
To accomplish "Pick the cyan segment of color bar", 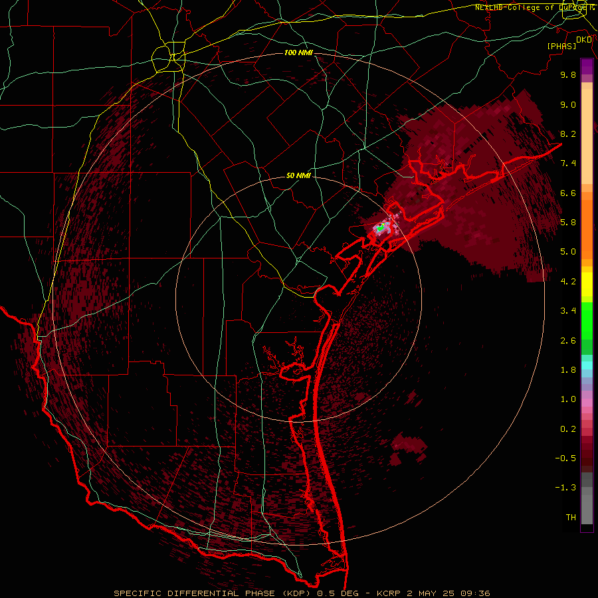I will pyautogui.click(x=587, y=365).
